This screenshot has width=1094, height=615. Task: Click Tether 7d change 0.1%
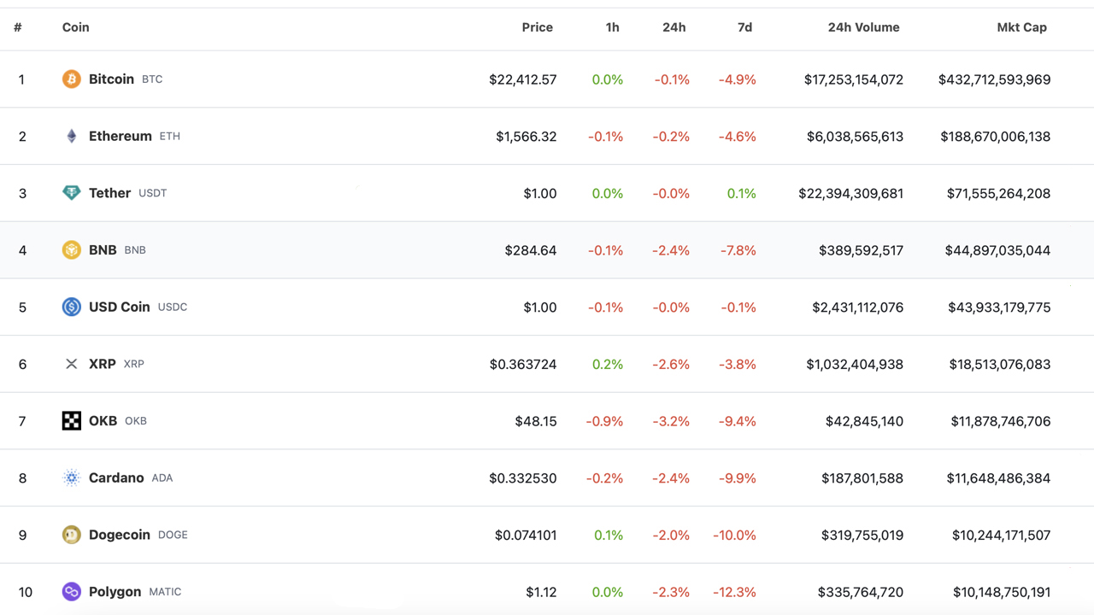tap(742, 194)
